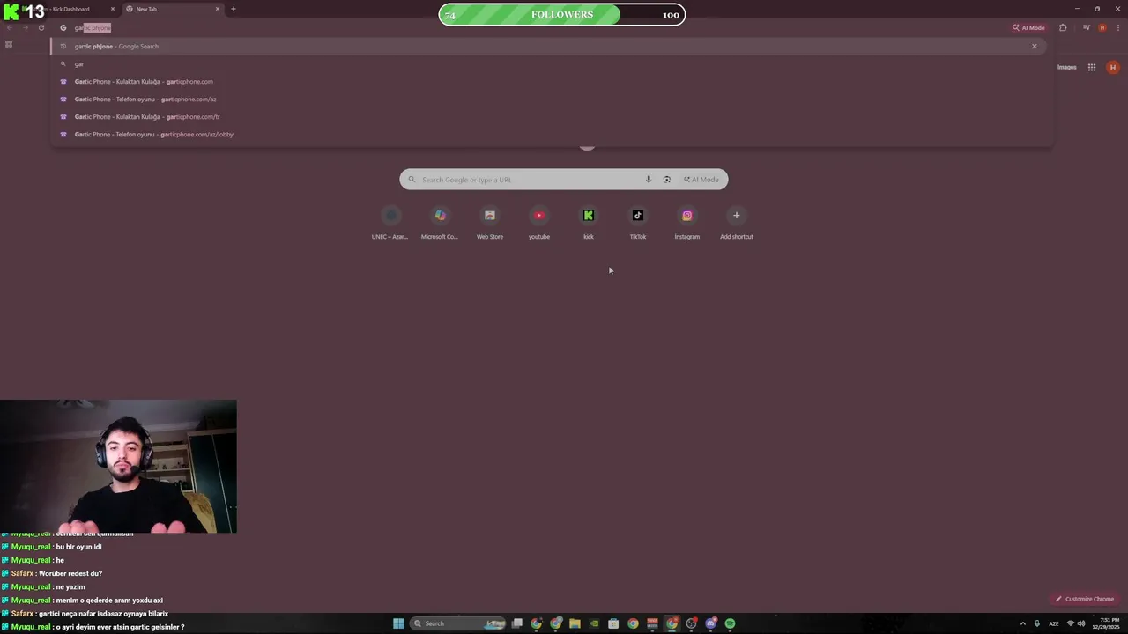This screenshot has width=1128, height=634.
Task: Open the Instagram shortcut tile
Action: pyautogui.click(x=687, y=222)
